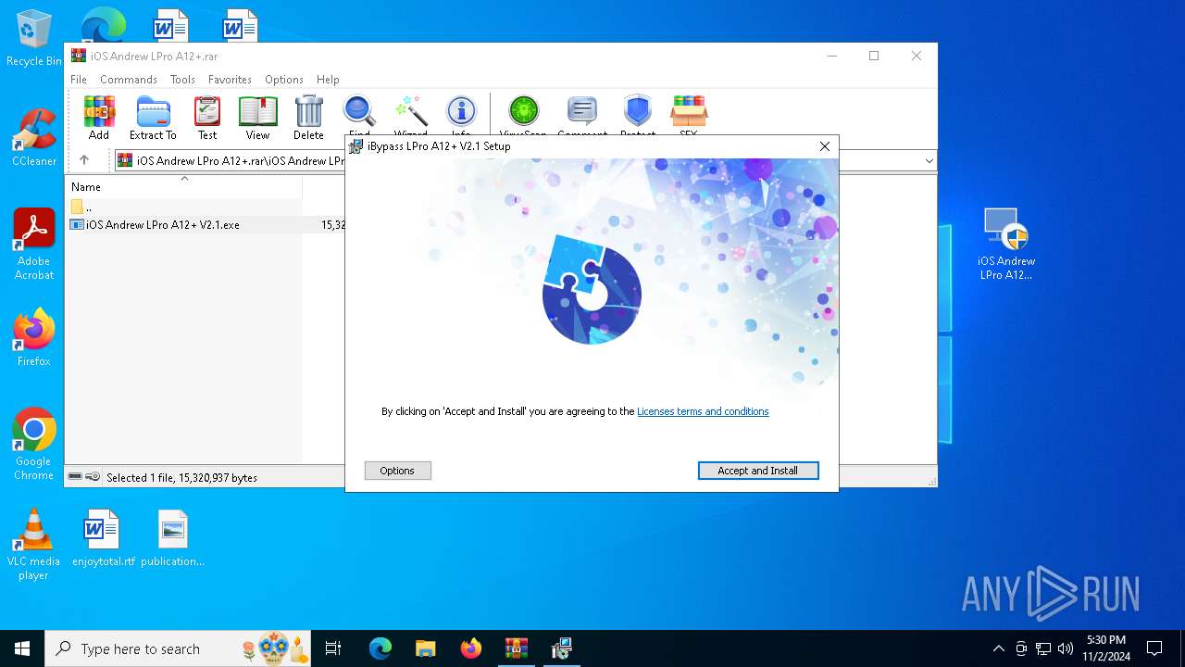Open the Adobe Acrobat desktop shortcut

[x=34, y=244]
